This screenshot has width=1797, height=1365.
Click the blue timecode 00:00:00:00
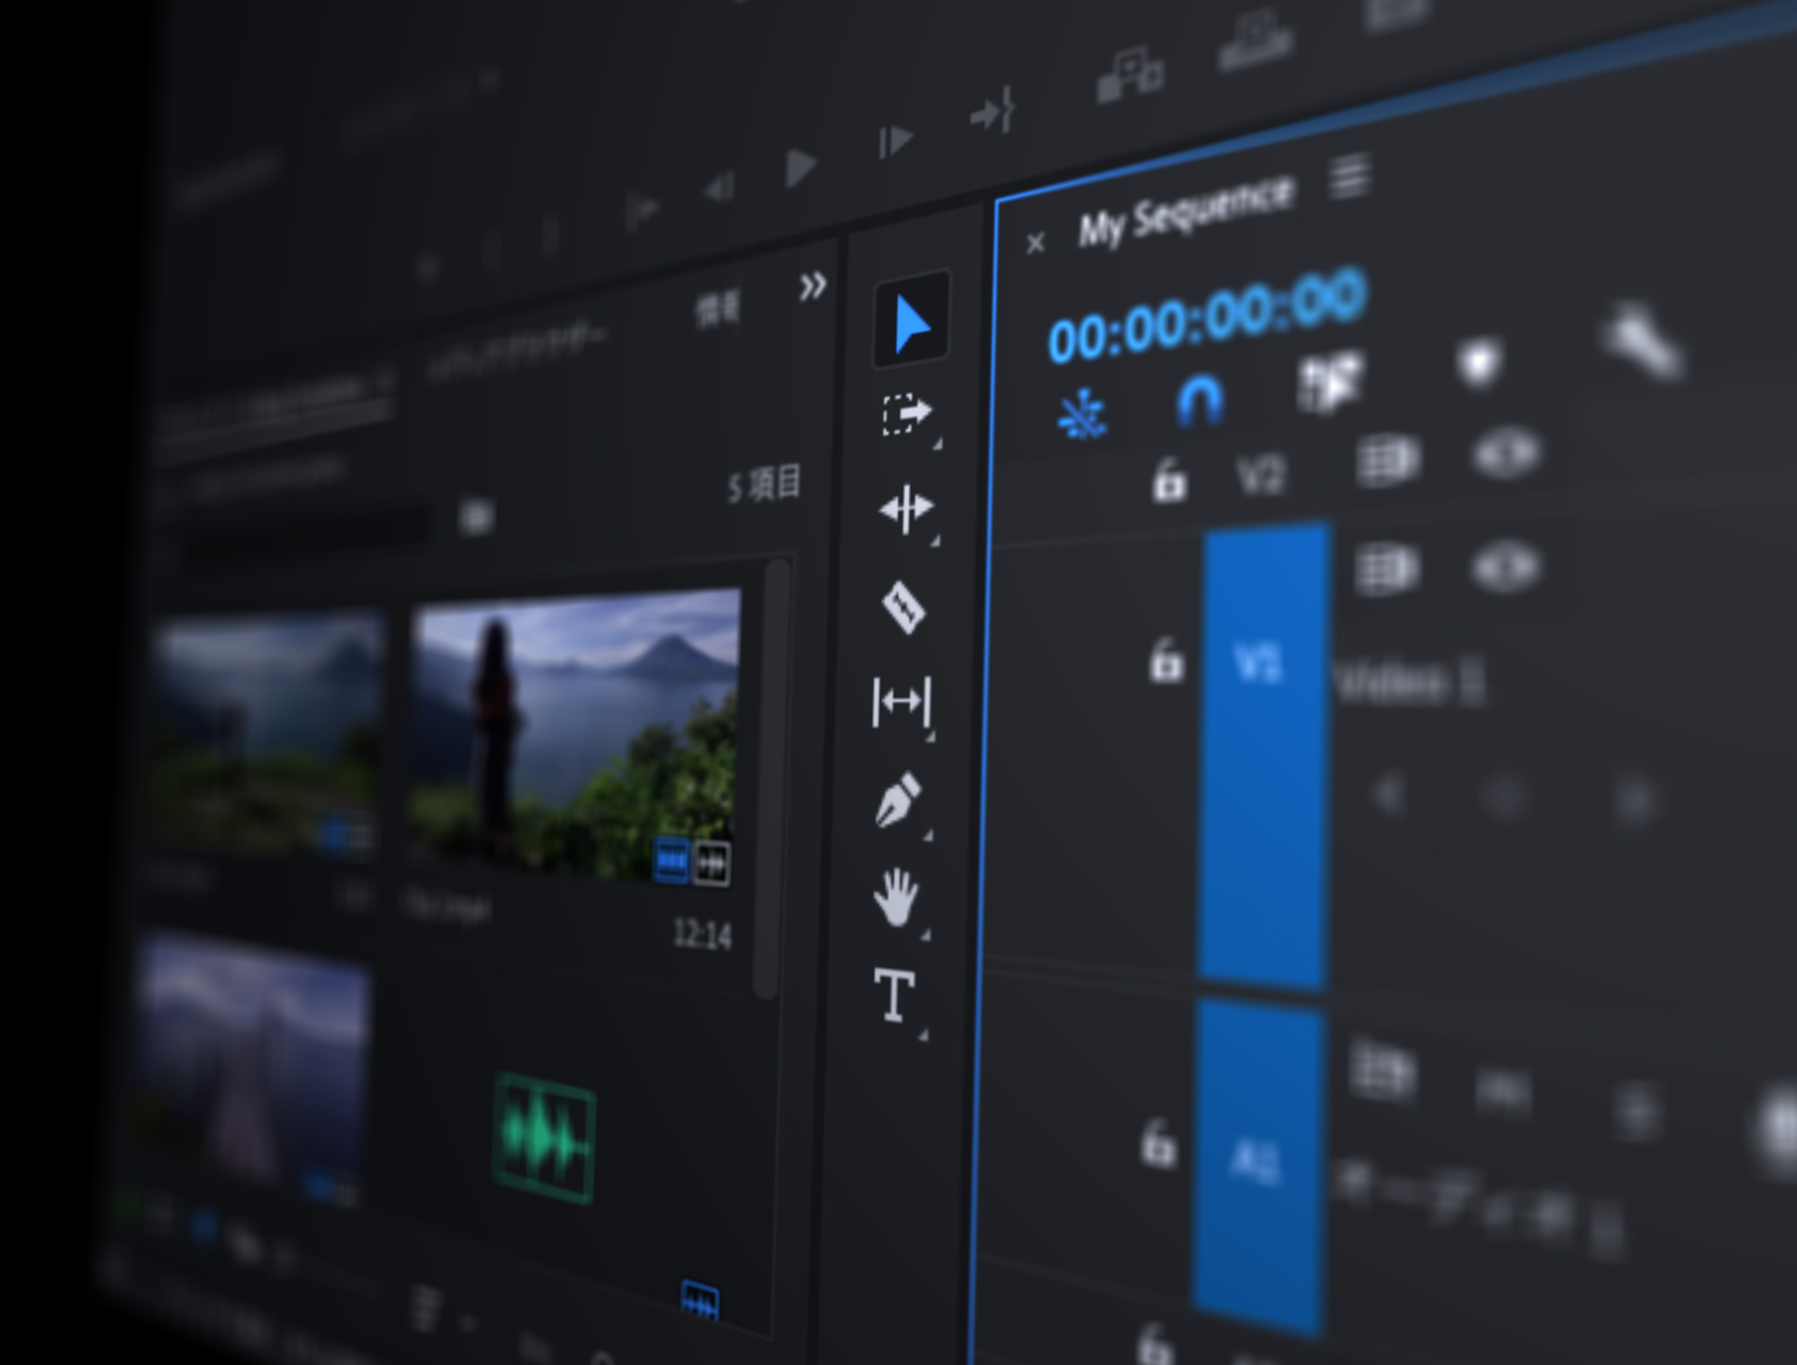(1206, 317)
